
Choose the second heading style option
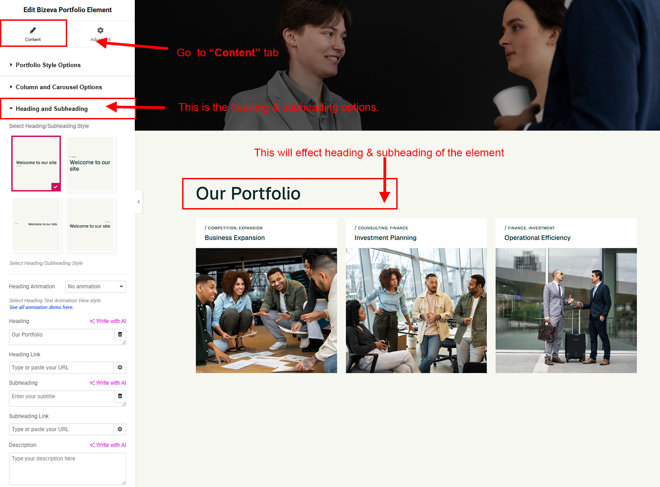click(91, 164)
